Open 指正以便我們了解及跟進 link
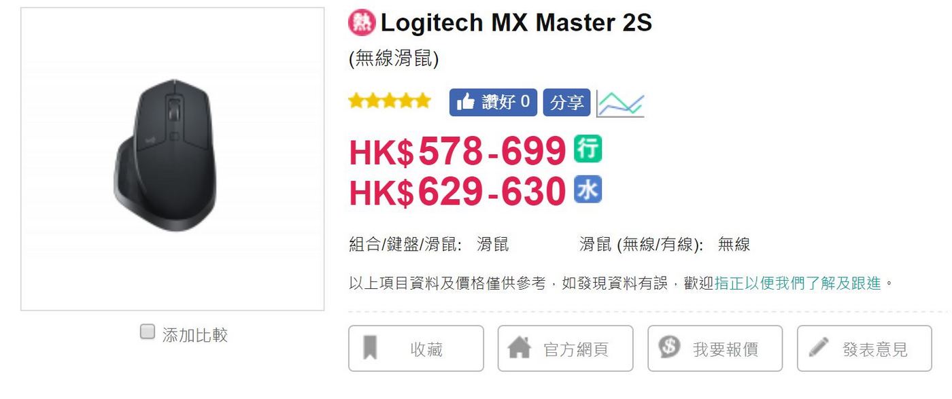The height and width of the screenshot is (399, 952). (x=798, y=283)
